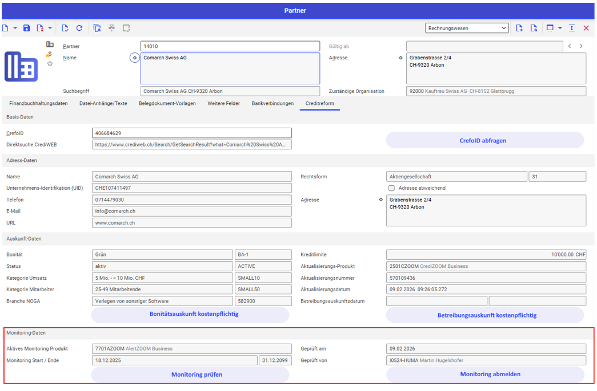Click the hierarchy tree toolbar icon
Image resolution: width=597 pixels, height=391 pixels.
click(x=111, y=28)
